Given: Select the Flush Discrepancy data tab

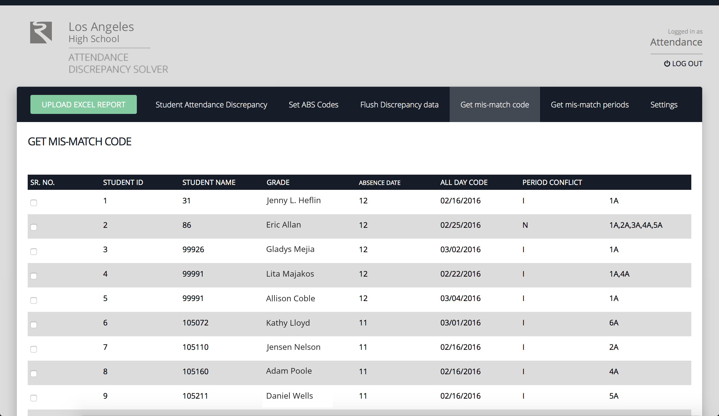Looking at the screenshot, I should pos(399,105).
